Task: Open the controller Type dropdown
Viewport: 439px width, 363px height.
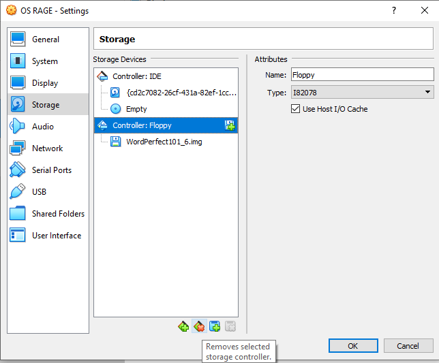Action: pos(362,93)
